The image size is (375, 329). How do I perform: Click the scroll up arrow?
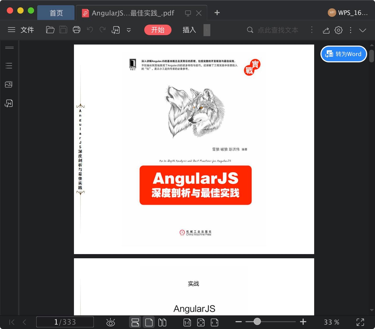click(372, 45)
